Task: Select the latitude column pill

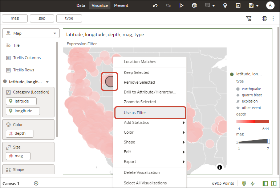Action: (21, 101)
